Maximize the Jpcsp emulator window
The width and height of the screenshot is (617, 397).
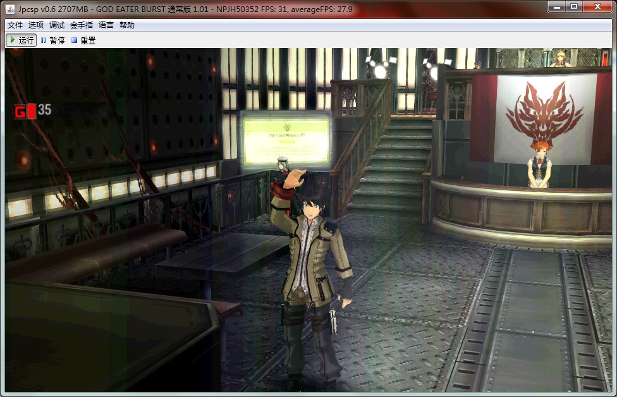[574, 6]
